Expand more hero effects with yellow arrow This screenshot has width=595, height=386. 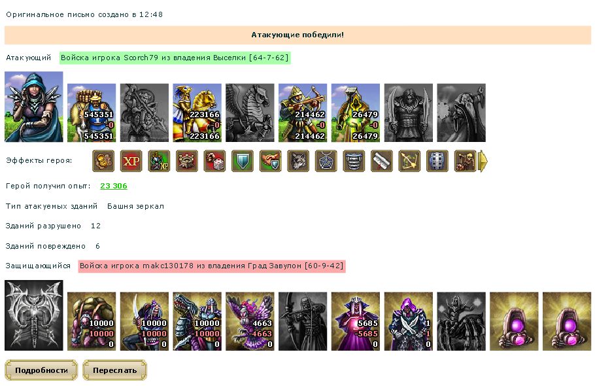pyautogui.click(x=483, y=161)
